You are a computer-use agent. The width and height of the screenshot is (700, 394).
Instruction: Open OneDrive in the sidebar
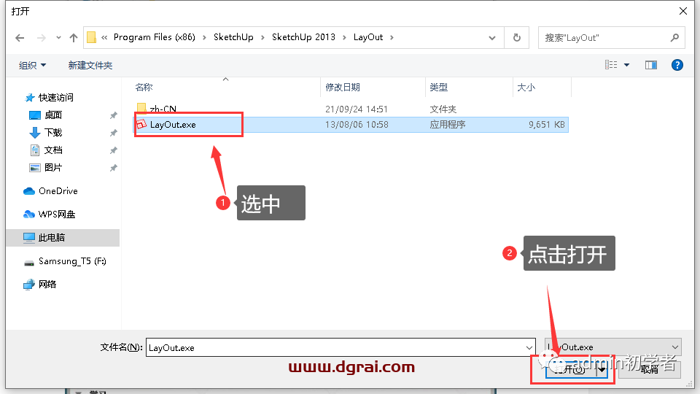coord(58,191)
